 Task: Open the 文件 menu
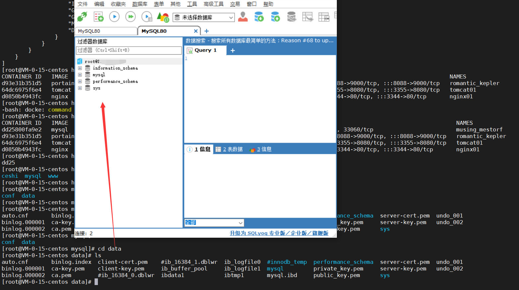pos(82,4)
